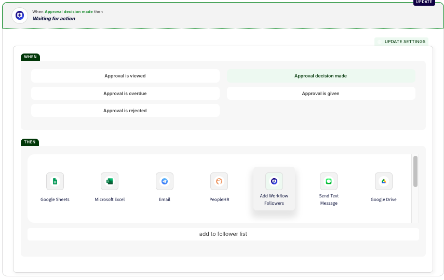Select the Microsoft Excel icon
Screen dimensions: 444x280
coord(110,181)
